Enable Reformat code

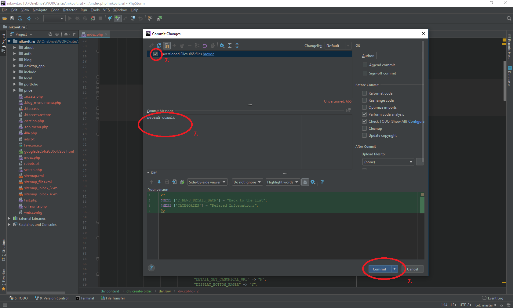pyautogui.click(x=364, y=93)
